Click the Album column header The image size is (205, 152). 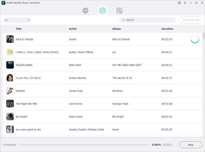point(116,29)
